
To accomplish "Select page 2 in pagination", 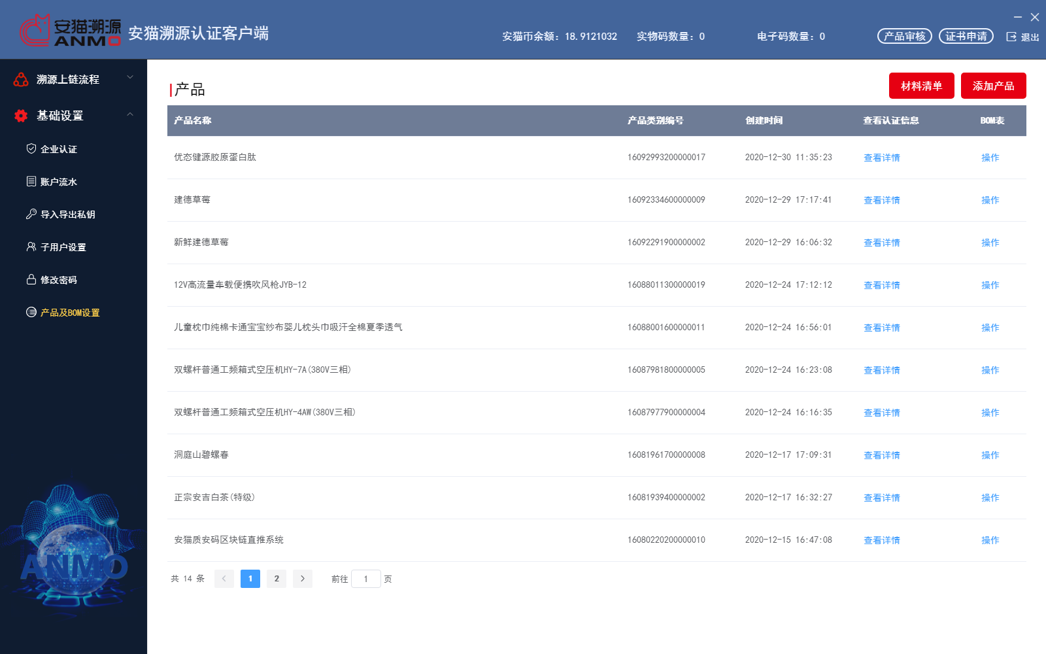I will [277, 579].
